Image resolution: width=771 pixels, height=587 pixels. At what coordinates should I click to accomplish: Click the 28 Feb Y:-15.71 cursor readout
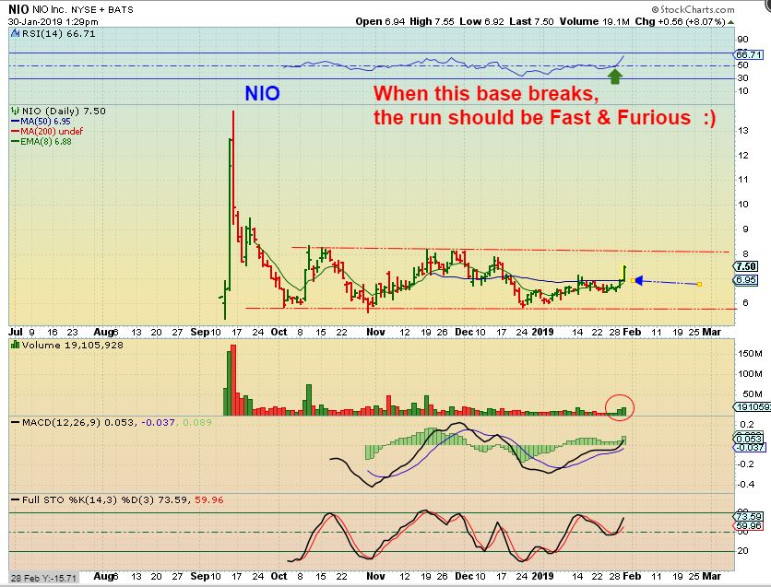(43, 578)
